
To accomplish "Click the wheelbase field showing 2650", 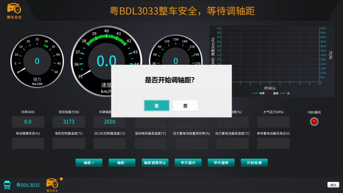I will [x=110, y=122].
